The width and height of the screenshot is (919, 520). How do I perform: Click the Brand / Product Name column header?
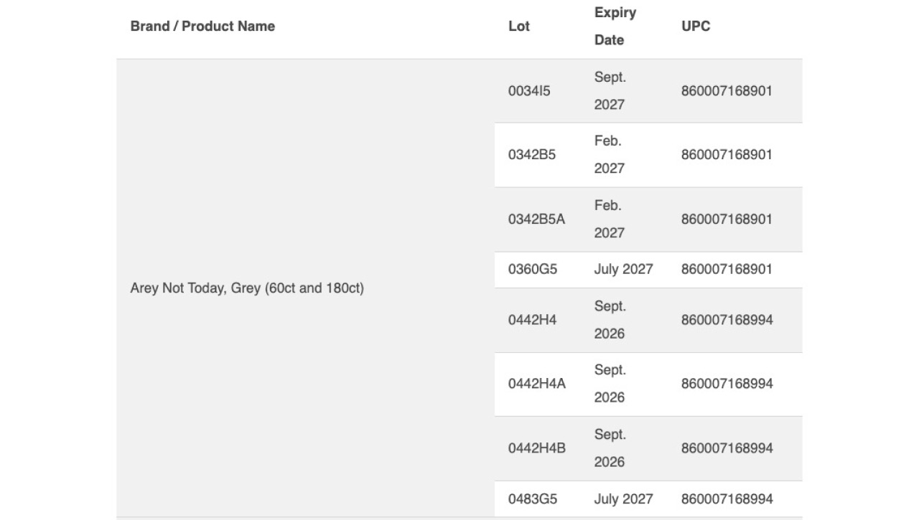tap(202, 26)
